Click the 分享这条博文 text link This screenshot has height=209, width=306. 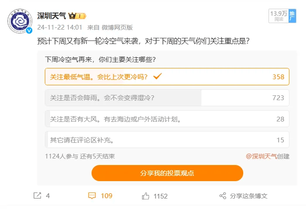[x=248, y=196]
